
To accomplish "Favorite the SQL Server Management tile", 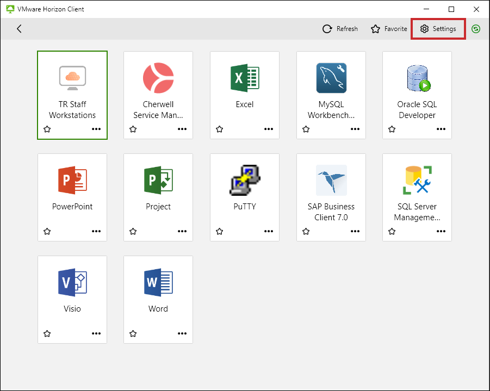I will [392, 231].
